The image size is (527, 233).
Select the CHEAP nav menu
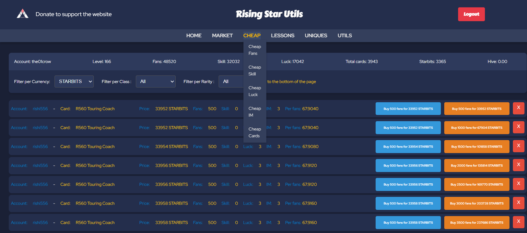click(252, 35)
